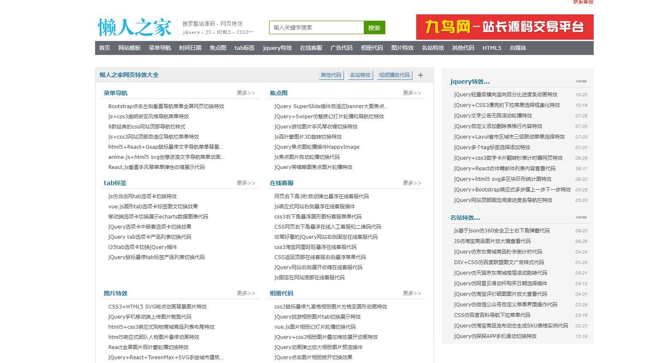
Task: Open 'vue.js圆形tab选项卡标签图文切换效果'
Action: [x=153, y=207]
